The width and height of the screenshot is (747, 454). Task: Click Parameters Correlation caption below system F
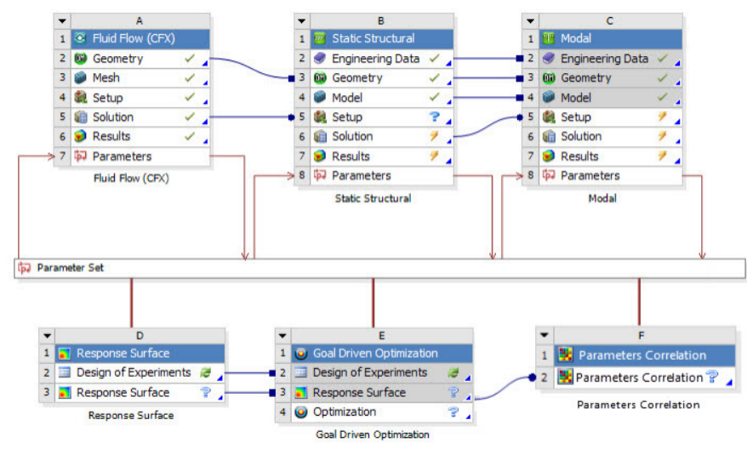[x=638, y=405]
